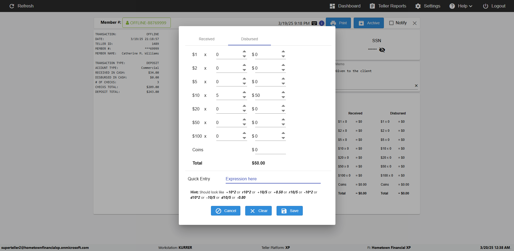Screen dimensions: 514x251
Task: Increase the $100 bill count
Action: coord(244,133)
